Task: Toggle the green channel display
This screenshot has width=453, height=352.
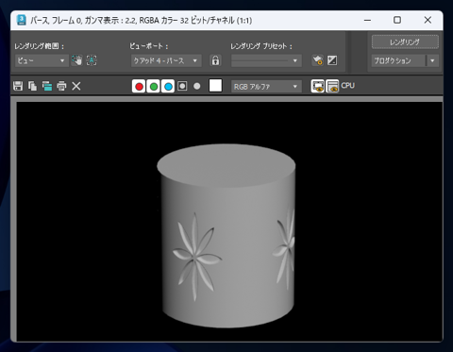Action: pyautogui.click(x=154, y=86)
